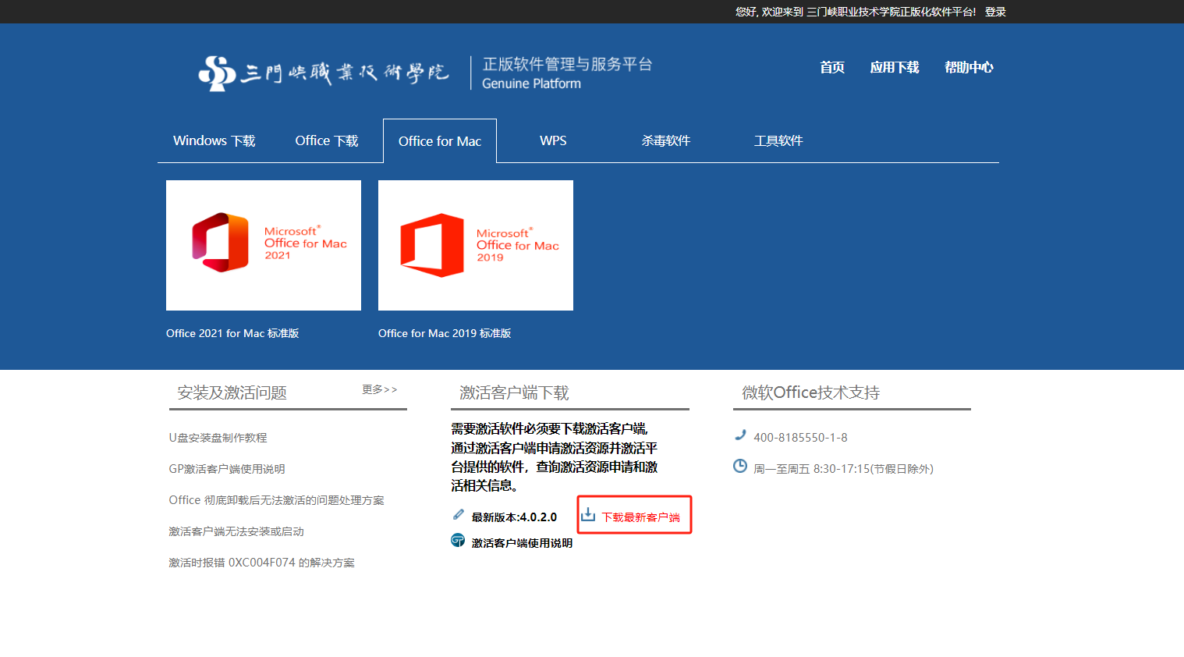Open 帮助中心 in top navigation
1184x657 pixels.
pyautogui.click(x=969, y=68)
